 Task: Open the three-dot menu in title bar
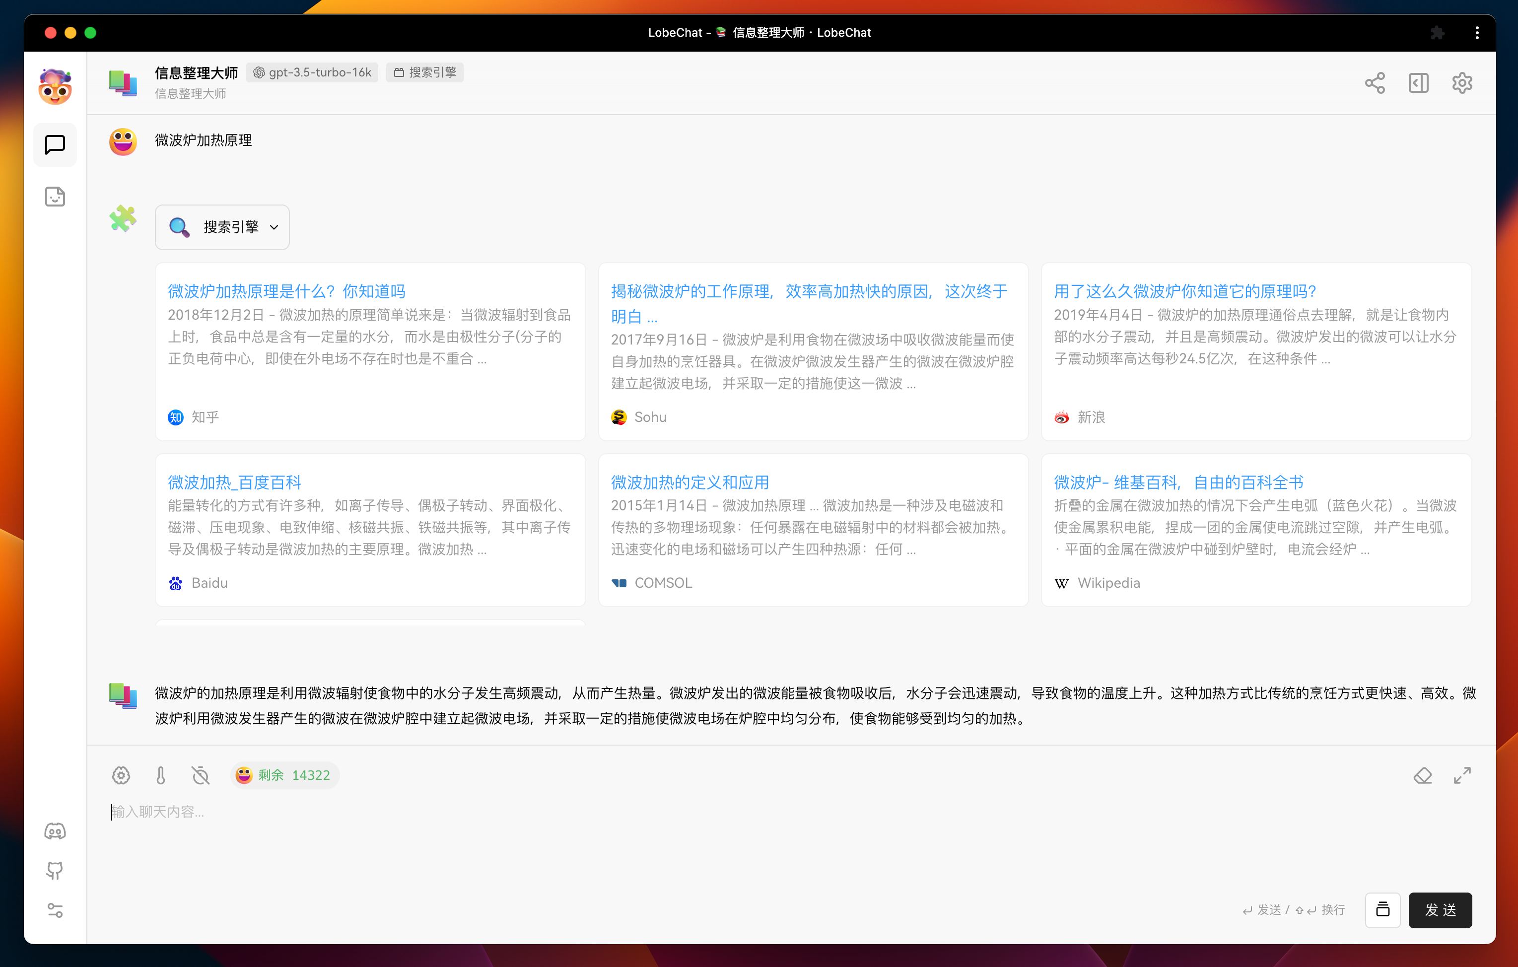tap(1477, 32)
